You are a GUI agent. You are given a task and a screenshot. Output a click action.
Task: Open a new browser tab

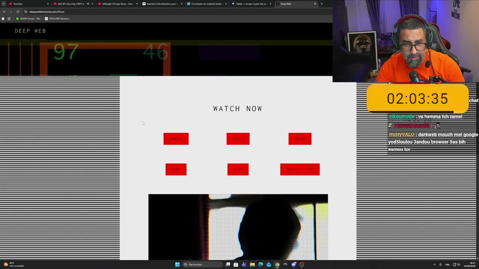[x=322, y=4]
